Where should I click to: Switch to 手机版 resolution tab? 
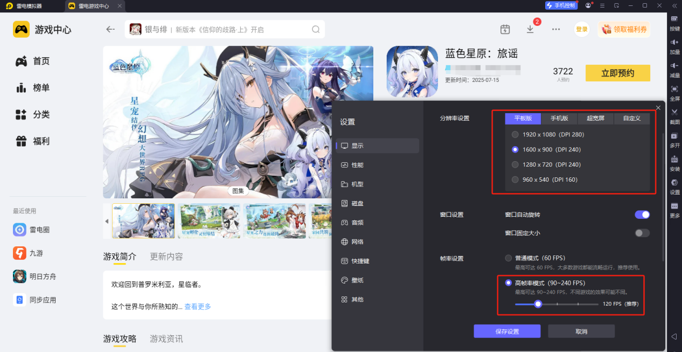[559, 118]
